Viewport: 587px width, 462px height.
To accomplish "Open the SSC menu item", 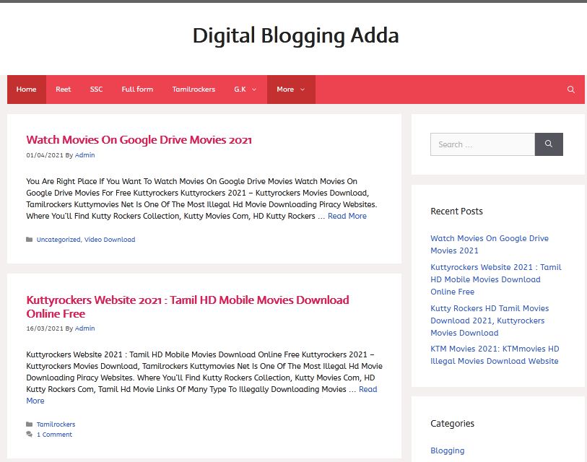I will [x=96, y=90].
